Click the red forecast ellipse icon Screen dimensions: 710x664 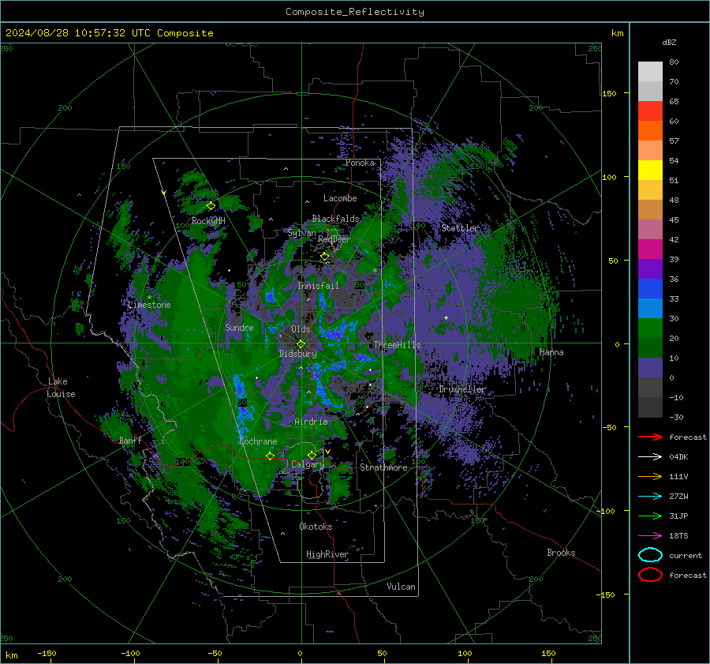coord(650,575)
